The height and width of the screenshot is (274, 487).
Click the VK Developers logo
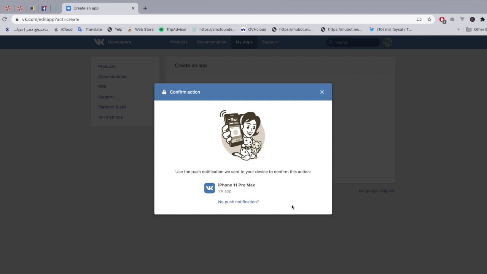coord(113,42)
